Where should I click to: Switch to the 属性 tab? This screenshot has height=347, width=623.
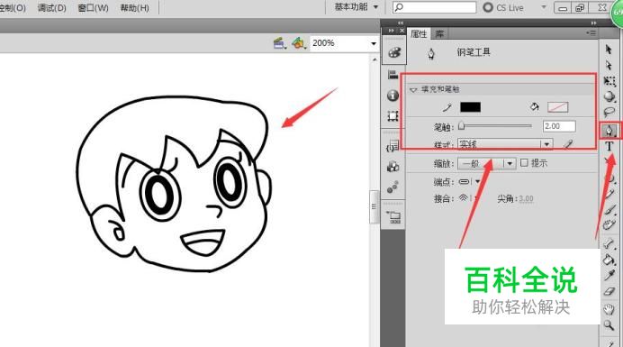419,34
